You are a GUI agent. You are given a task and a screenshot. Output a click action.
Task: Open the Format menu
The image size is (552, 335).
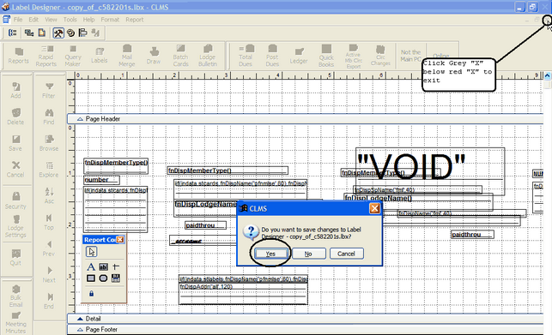coord(110,20)
